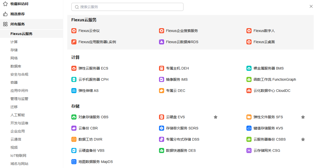Click the magnifier icon in the search box
Viewport: 316px width, 168px height.
coord(76,7)
